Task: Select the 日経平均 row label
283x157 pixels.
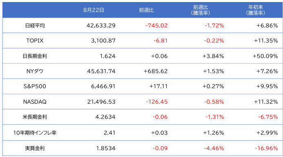Action: coord(35,25)
